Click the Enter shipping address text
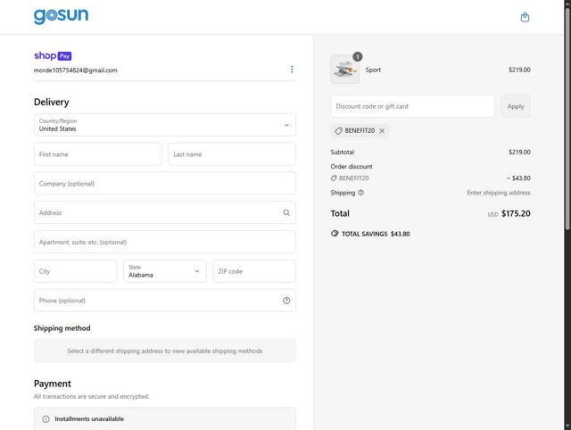571x430 pixels. [x=499, y=193]
